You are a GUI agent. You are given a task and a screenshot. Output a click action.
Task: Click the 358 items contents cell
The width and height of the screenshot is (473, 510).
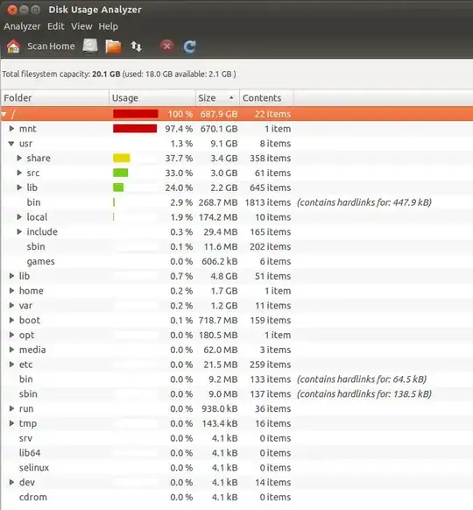[270, 158]
